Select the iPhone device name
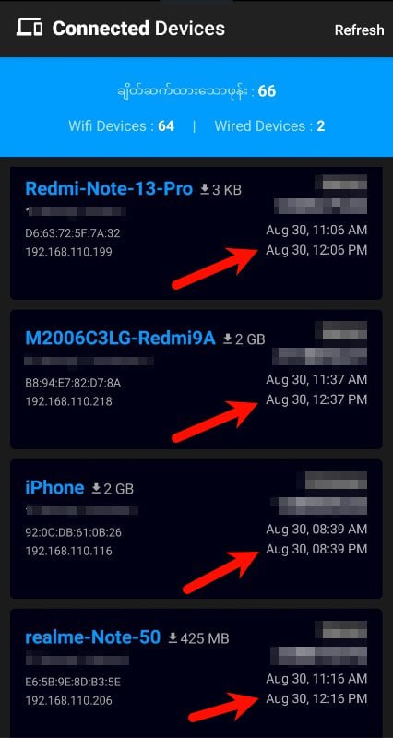The image size is (393, 738). (54, 488)
